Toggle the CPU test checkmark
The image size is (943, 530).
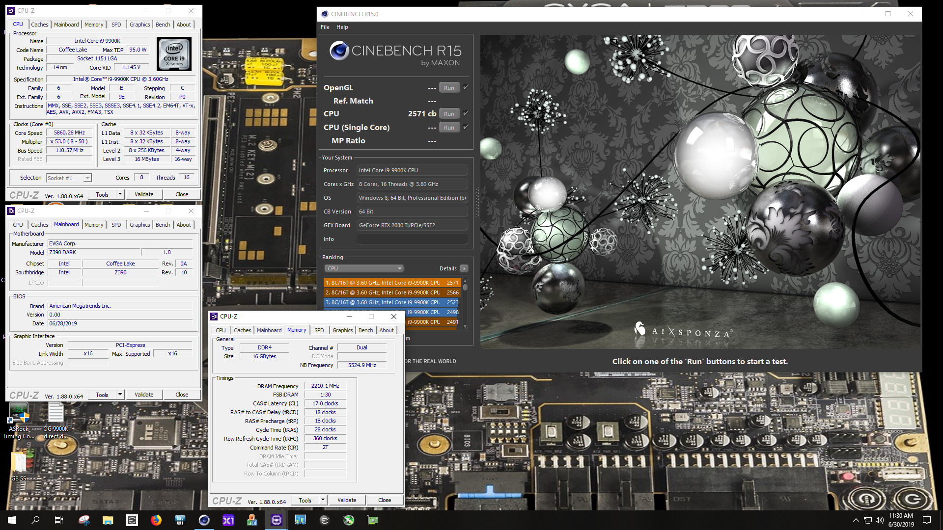pyautogui.click(x=466, y=113)
